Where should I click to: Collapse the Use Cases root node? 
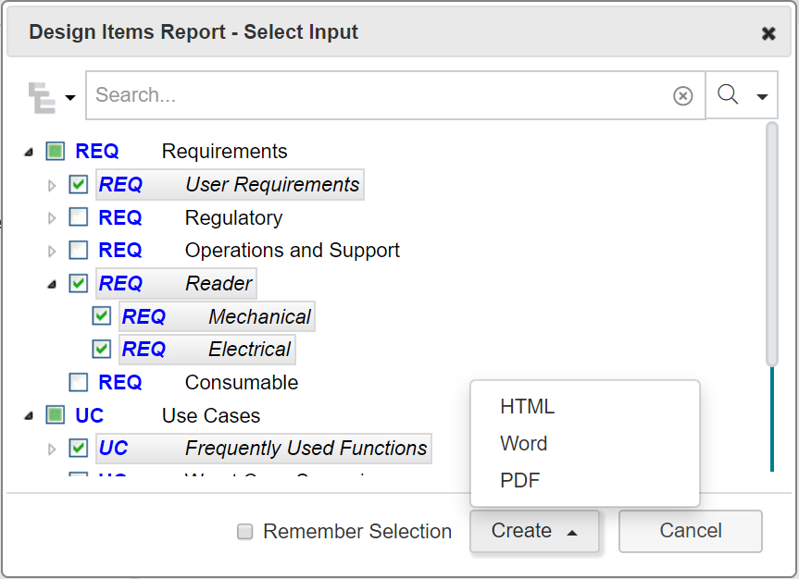pos(29,416)
